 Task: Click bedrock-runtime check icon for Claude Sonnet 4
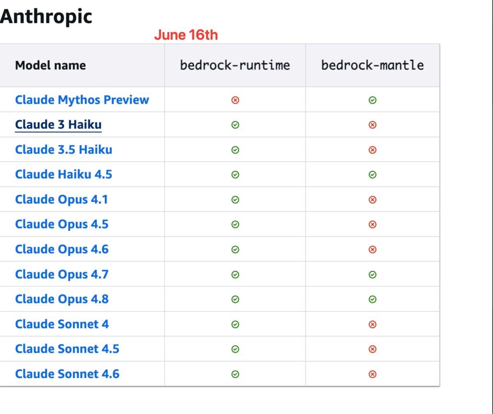point(235,324)
